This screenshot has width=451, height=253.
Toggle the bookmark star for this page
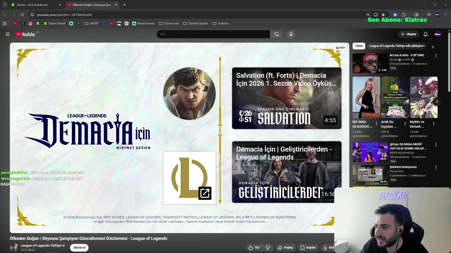point(383,15)
